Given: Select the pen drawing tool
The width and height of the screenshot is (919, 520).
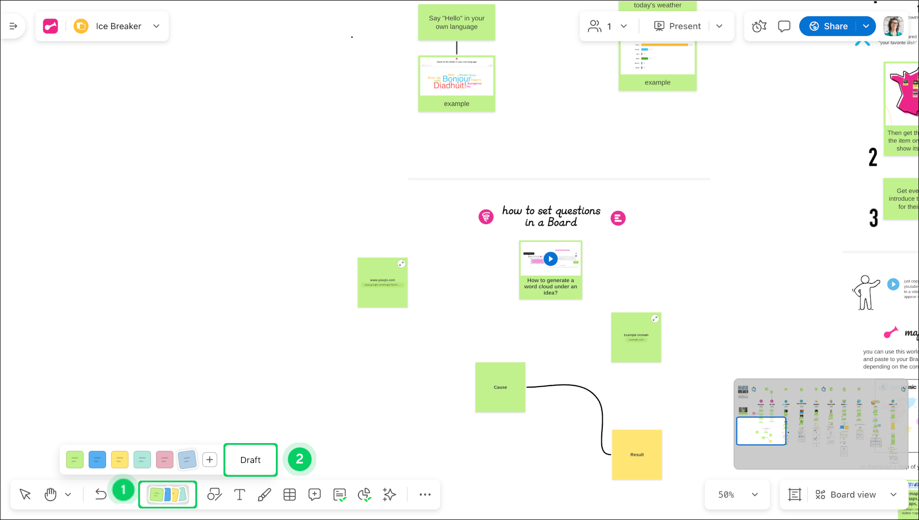Looking at the screenshot, I should 264,495.
